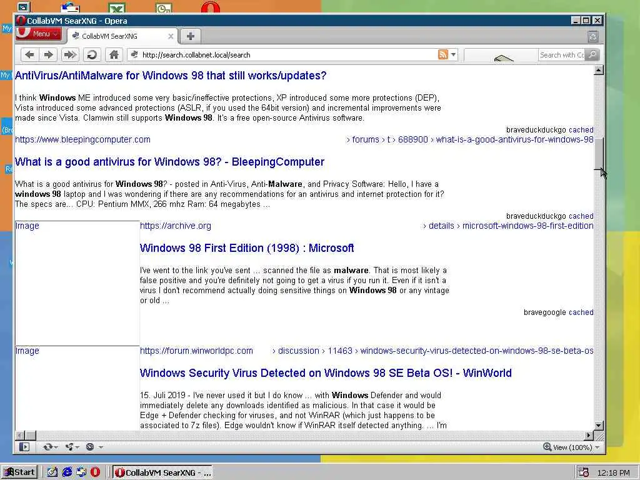Viewport: 640px width, 480px height.
Task: Click the horizontal scrollbar left arrow
Action: click(20, 436)
